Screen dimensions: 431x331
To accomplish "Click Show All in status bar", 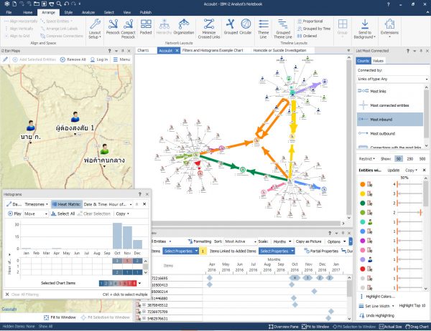I will coord(46,326).
